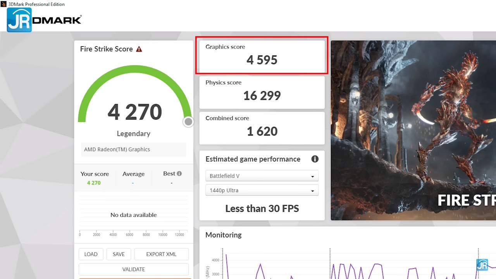Click the info icon next to Estimated game performance
Image resolution: width=496 pixels, height=279 pixels.
(315, 159)
